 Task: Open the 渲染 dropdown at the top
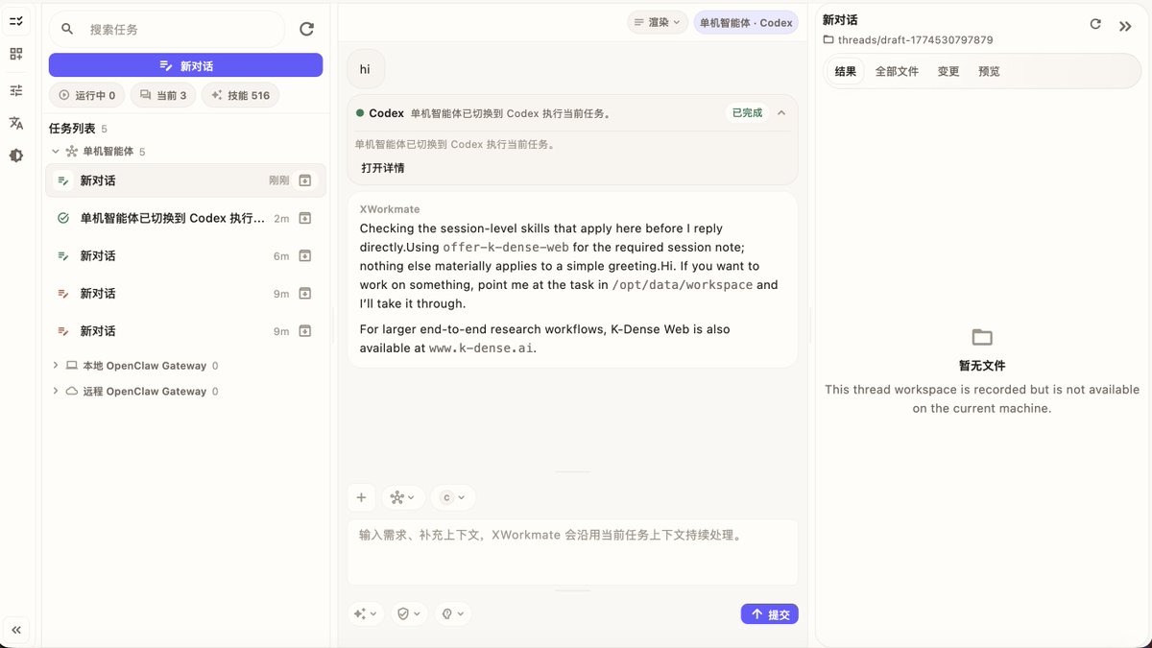point(657,21)
